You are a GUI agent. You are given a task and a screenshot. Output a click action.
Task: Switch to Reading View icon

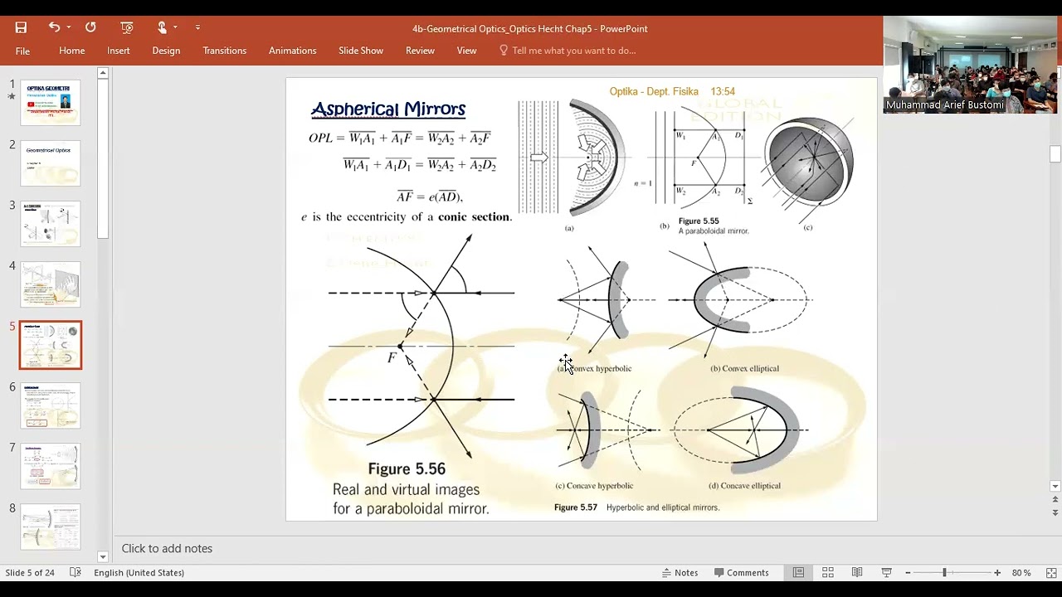[x=857, y=573]
